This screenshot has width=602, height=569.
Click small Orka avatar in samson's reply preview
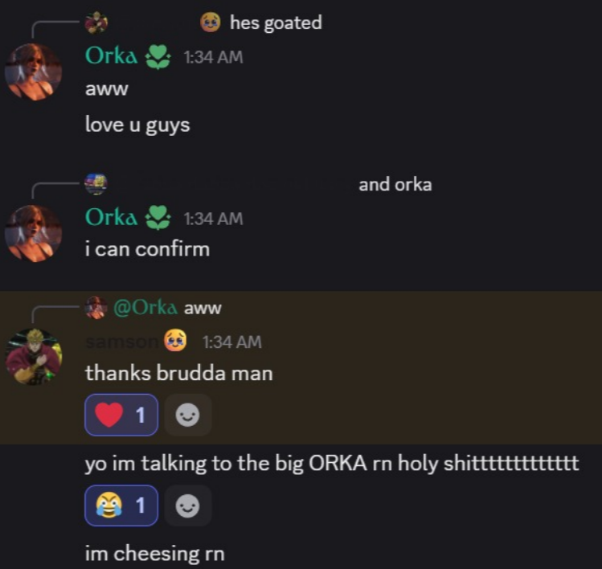(96, 308)
